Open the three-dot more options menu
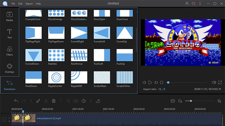This screenshot has height=126, width=225. (x=200, y=3)
